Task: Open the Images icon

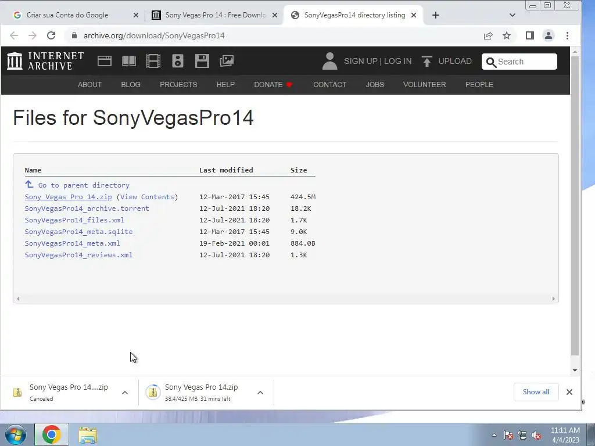Action: 227,61
